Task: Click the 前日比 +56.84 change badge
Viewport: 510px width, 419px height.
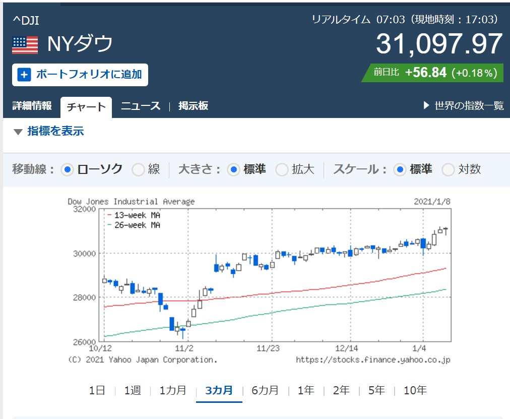Action: pos(432,73)
